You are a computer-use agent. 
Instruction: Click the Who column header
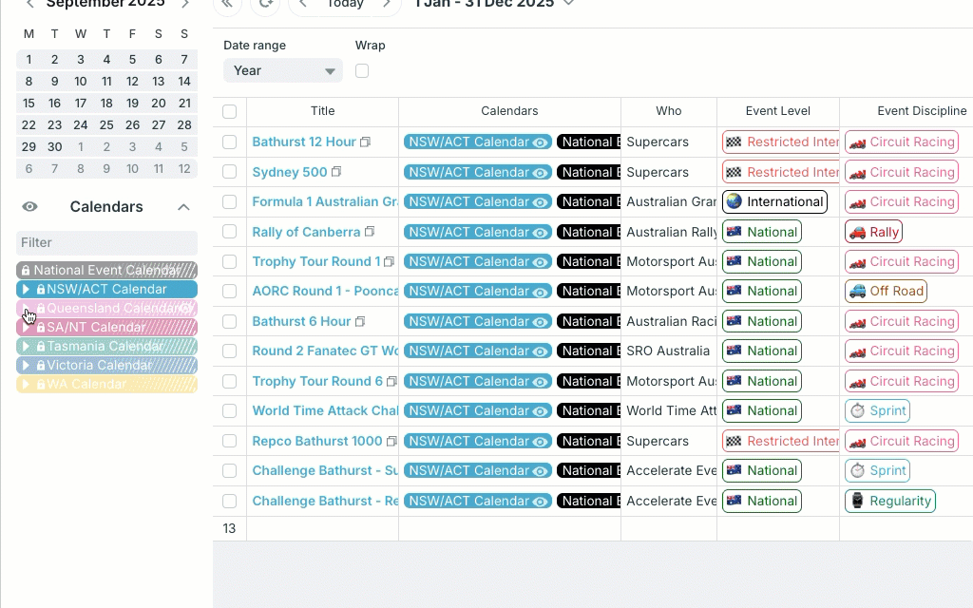click(x=668, y=111)
